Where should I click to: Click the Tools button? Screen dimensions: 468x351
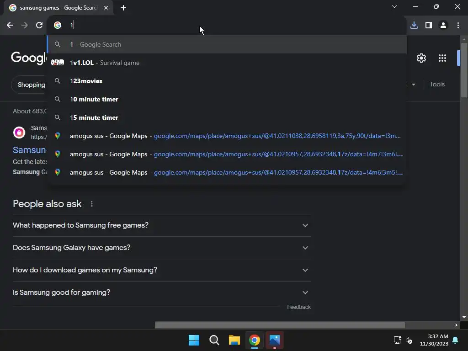[437, 85]
